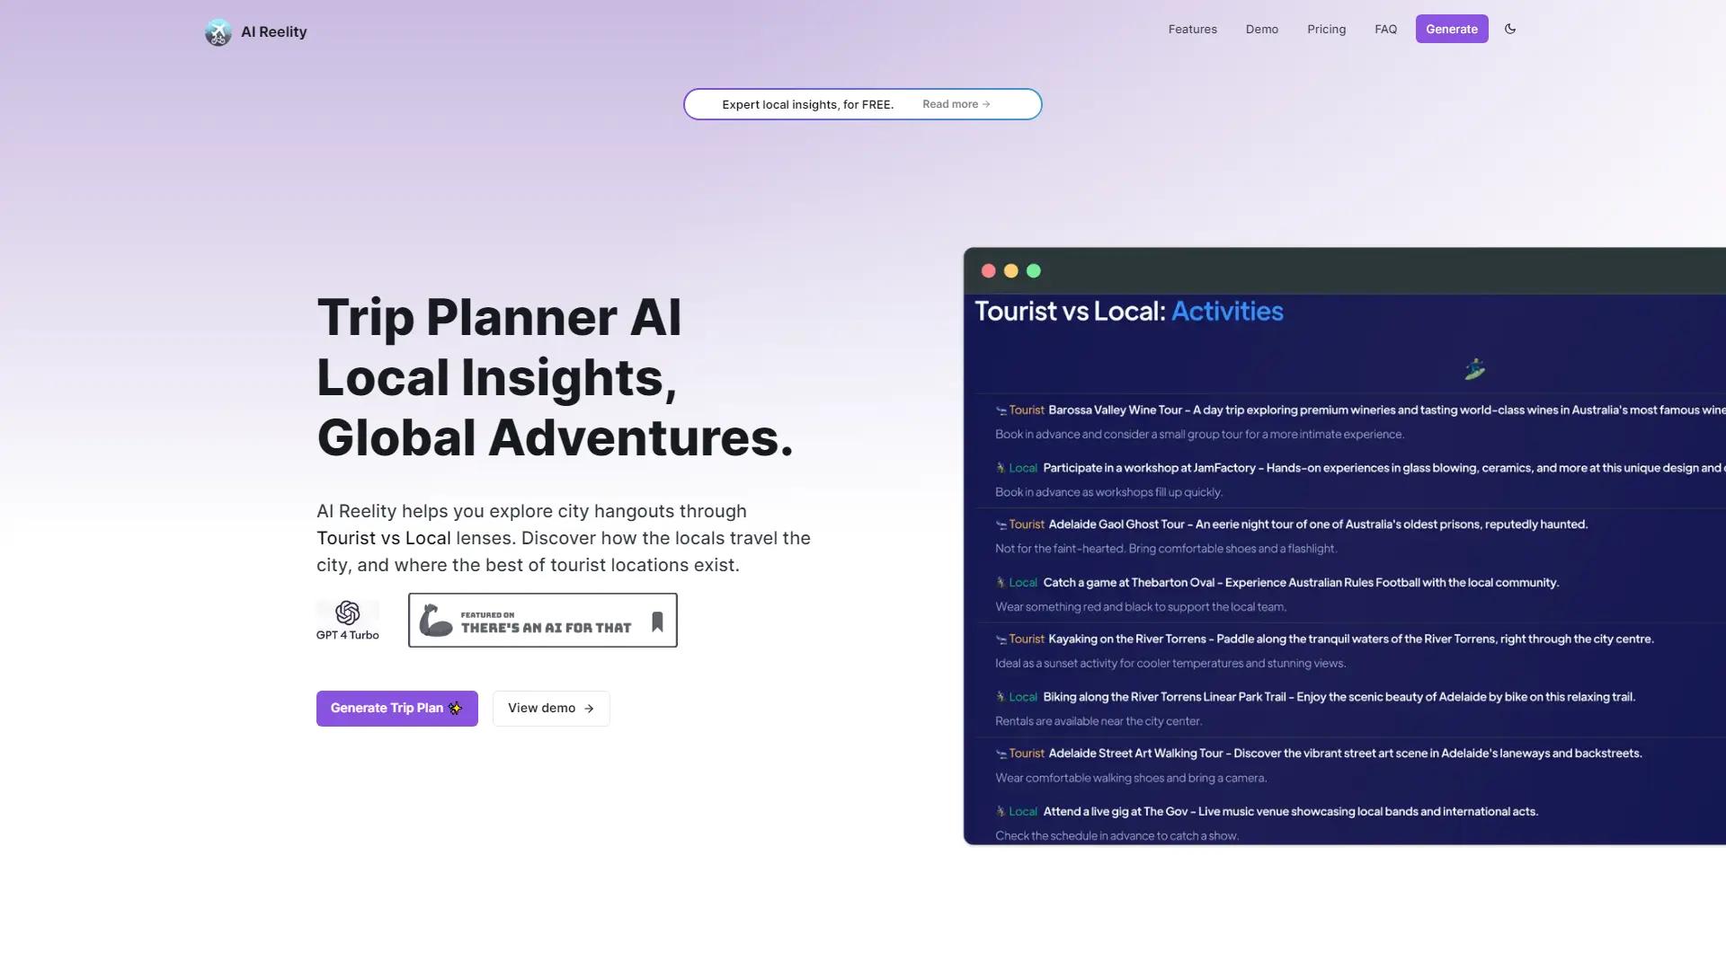Click the red traffic light dot on preview window
This screenshot has height=970, width=1726.
click(x=988, y=270)
